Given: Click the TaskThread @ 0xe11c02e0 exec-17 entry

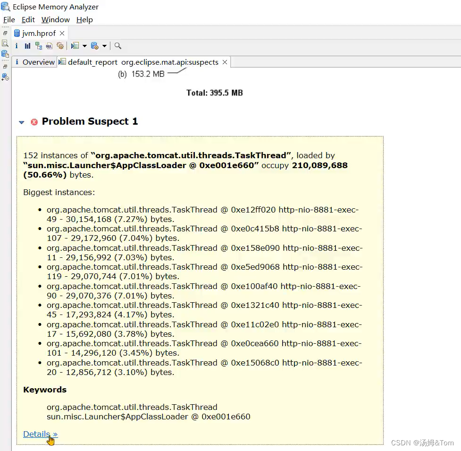Looking at the screenshot, I should pos(204,329).
